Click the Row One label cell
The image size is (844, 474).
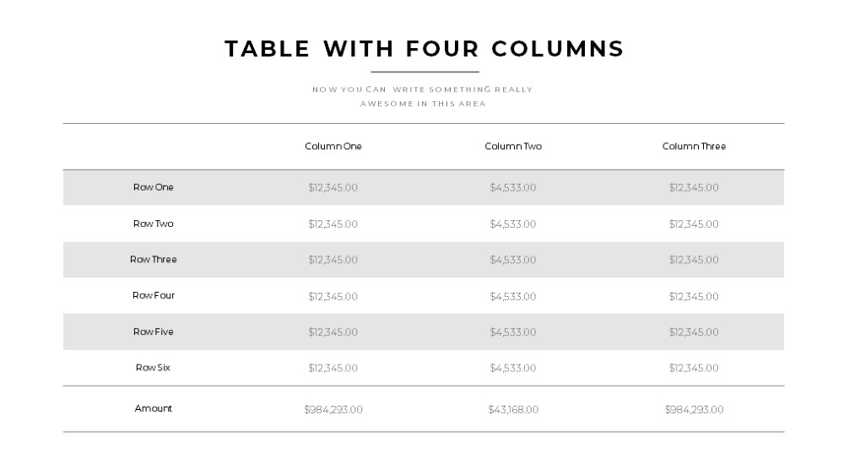pyautogui.click(x=154, y=187)
